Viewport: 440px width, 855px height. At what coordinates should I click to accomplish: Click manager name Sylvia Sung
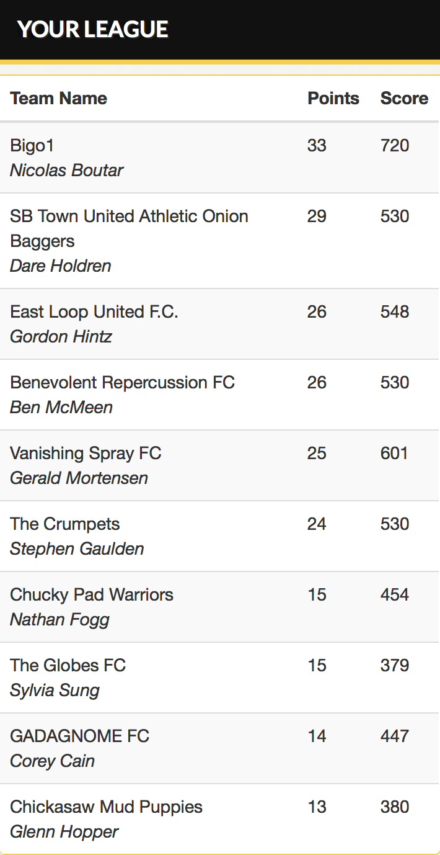(x=55, y=690)
